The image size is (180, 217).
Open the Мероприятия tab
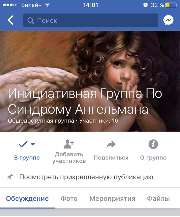click(112, 199)
